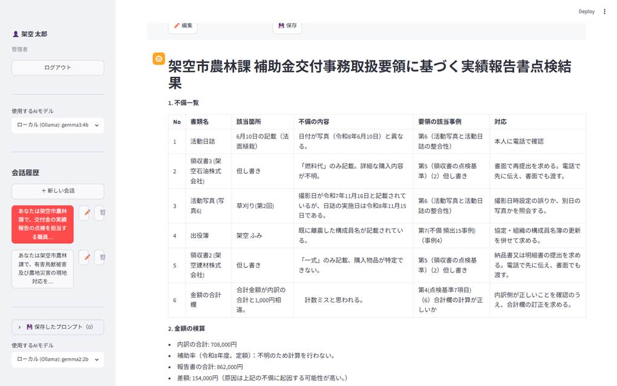Delete the first conversation with trash icon

(x=102, y=213)
